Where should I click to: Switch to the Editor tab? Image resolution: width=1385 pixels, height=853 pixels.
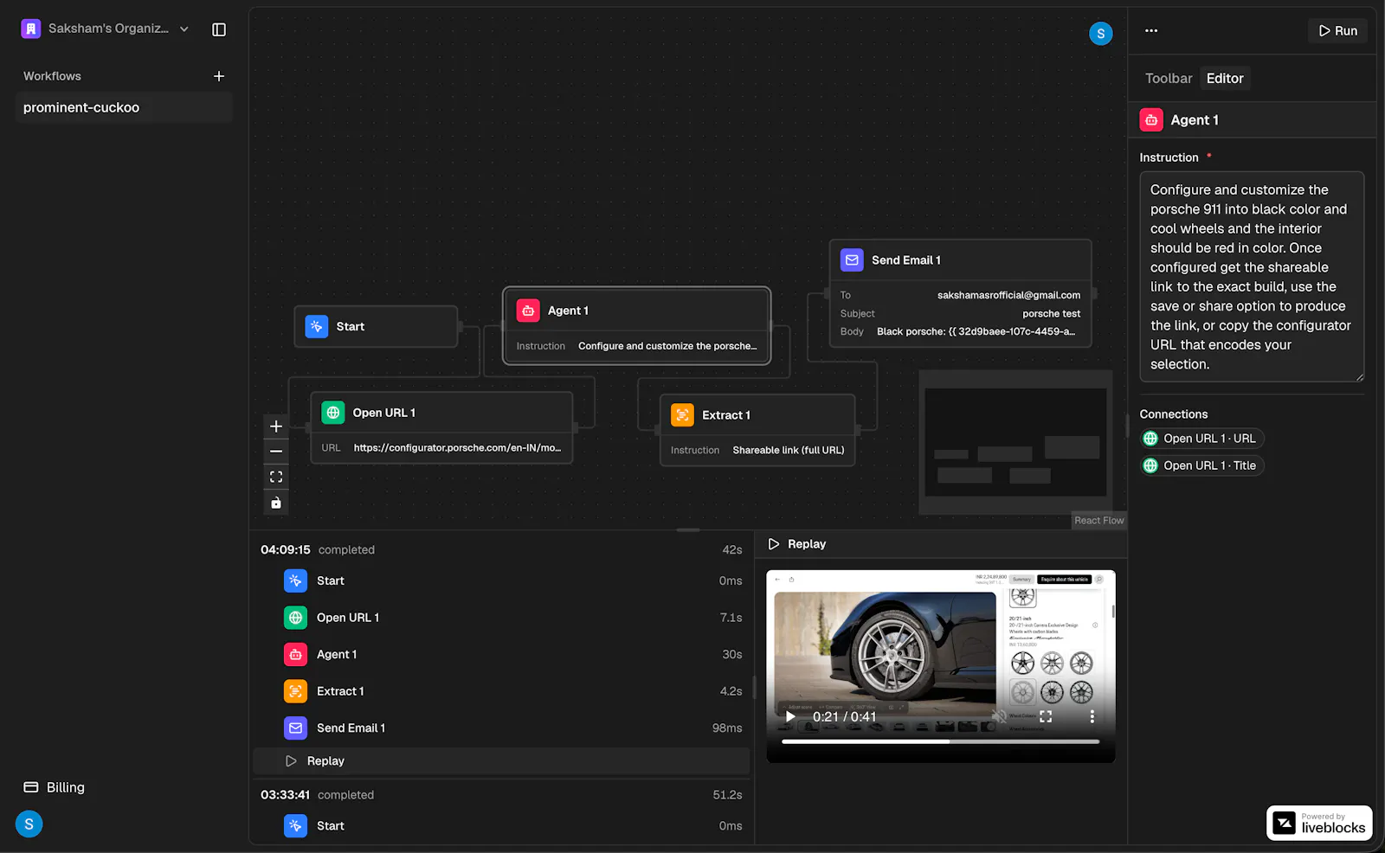1225,78
